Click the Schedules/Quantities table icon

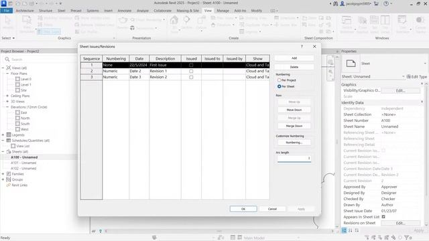[x=9, y=141]
